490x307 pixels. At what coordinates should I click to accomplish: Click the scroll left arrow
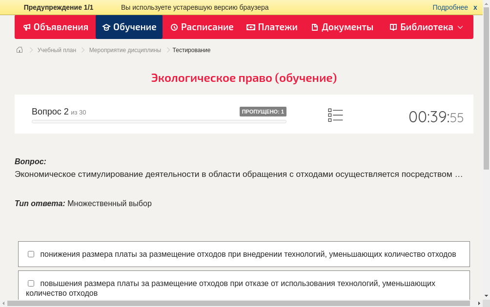[3, 303]
